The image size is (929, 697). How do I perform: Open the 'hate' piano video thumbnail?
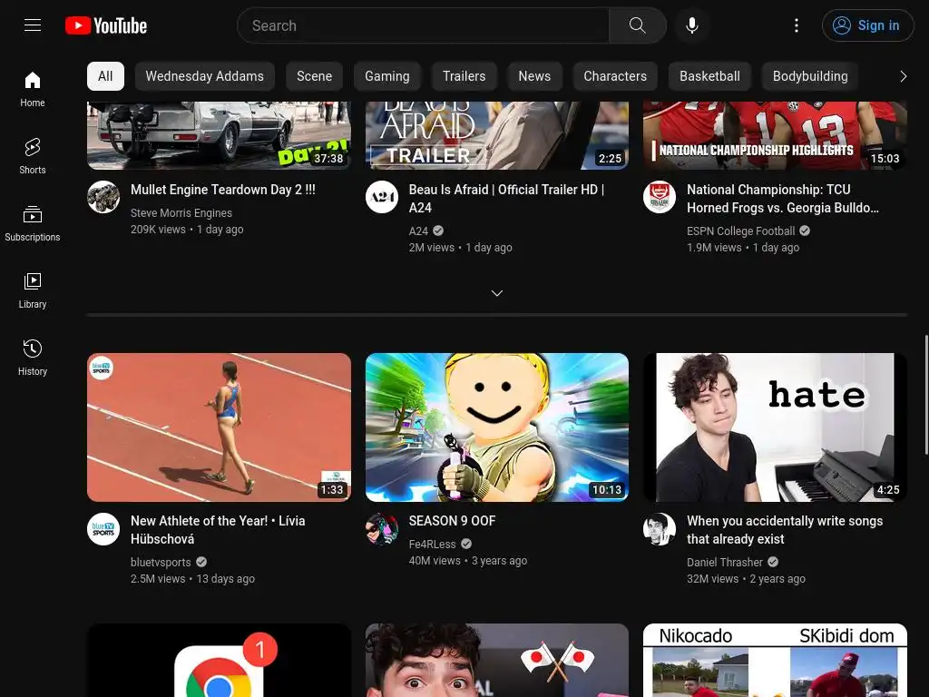775,427
